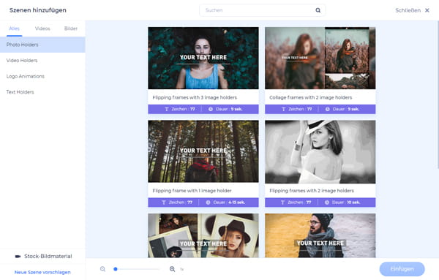Click the Neue Szene vorschlagen link
This screenshot has width=439, height=280.
[x=42, y=272]
